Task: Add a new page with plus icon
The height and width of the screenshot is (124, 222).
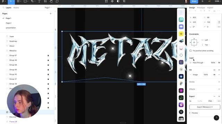Action: (51, 14)
